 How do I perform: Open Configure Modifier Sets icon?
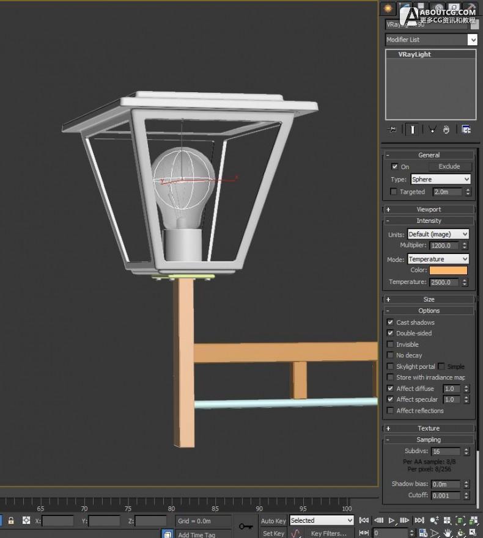pos(466,129)
